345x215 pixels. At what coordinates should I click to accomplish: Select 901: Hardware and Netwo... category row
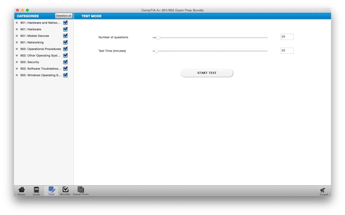coord(44,23)
